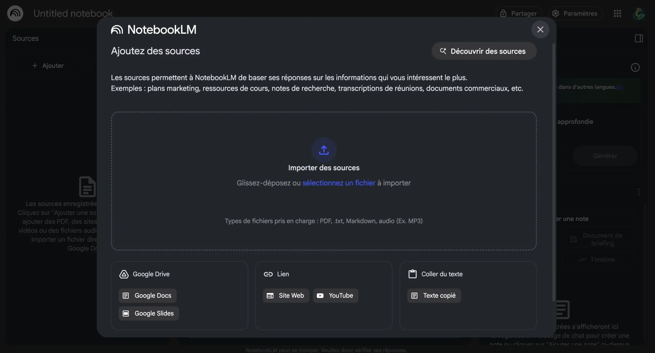Click the sélectionnez un fichier link
655x353 pixels.
(x=339, y=183)
